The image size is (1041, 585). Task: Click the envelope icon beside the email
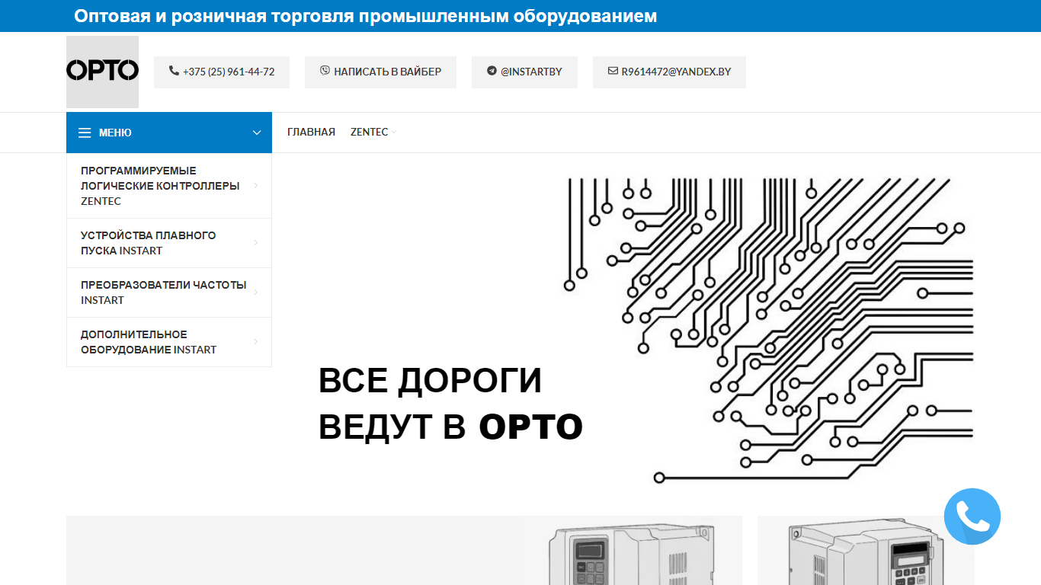pos(613,71)
